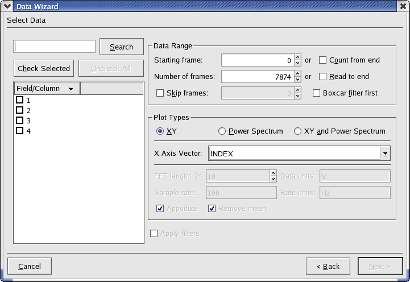Close the Data Wizard window

[x=403, y=6]
